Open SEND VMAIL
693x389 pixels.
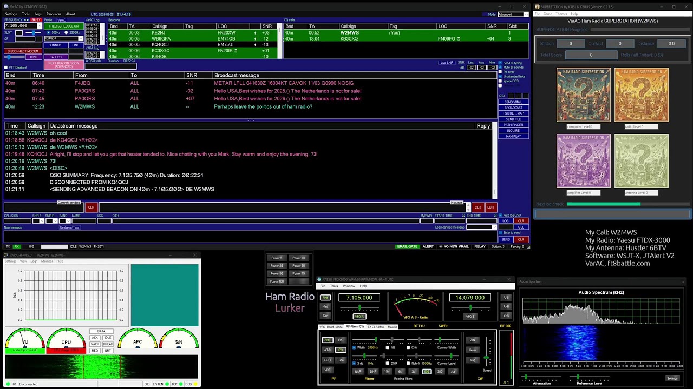(x=513, y=102)
